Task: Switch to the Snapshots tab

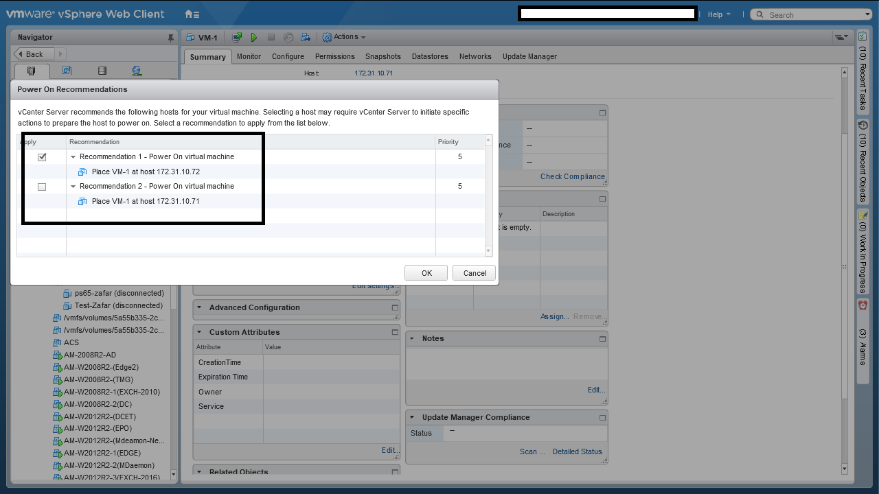Action: [383, 56]
